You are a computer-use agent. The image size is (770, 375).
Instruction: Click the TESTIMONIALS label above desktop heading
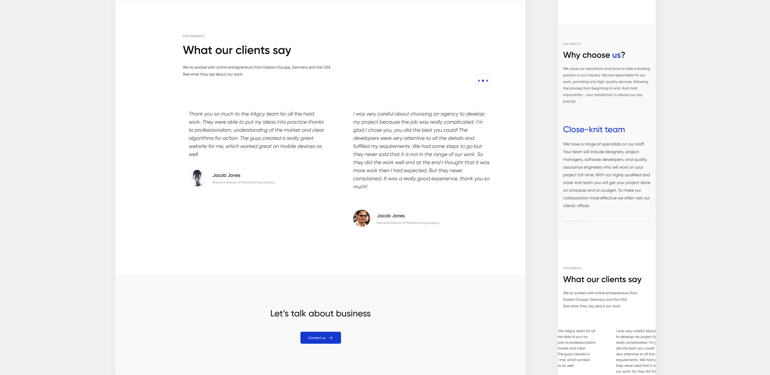coord(193,36)
